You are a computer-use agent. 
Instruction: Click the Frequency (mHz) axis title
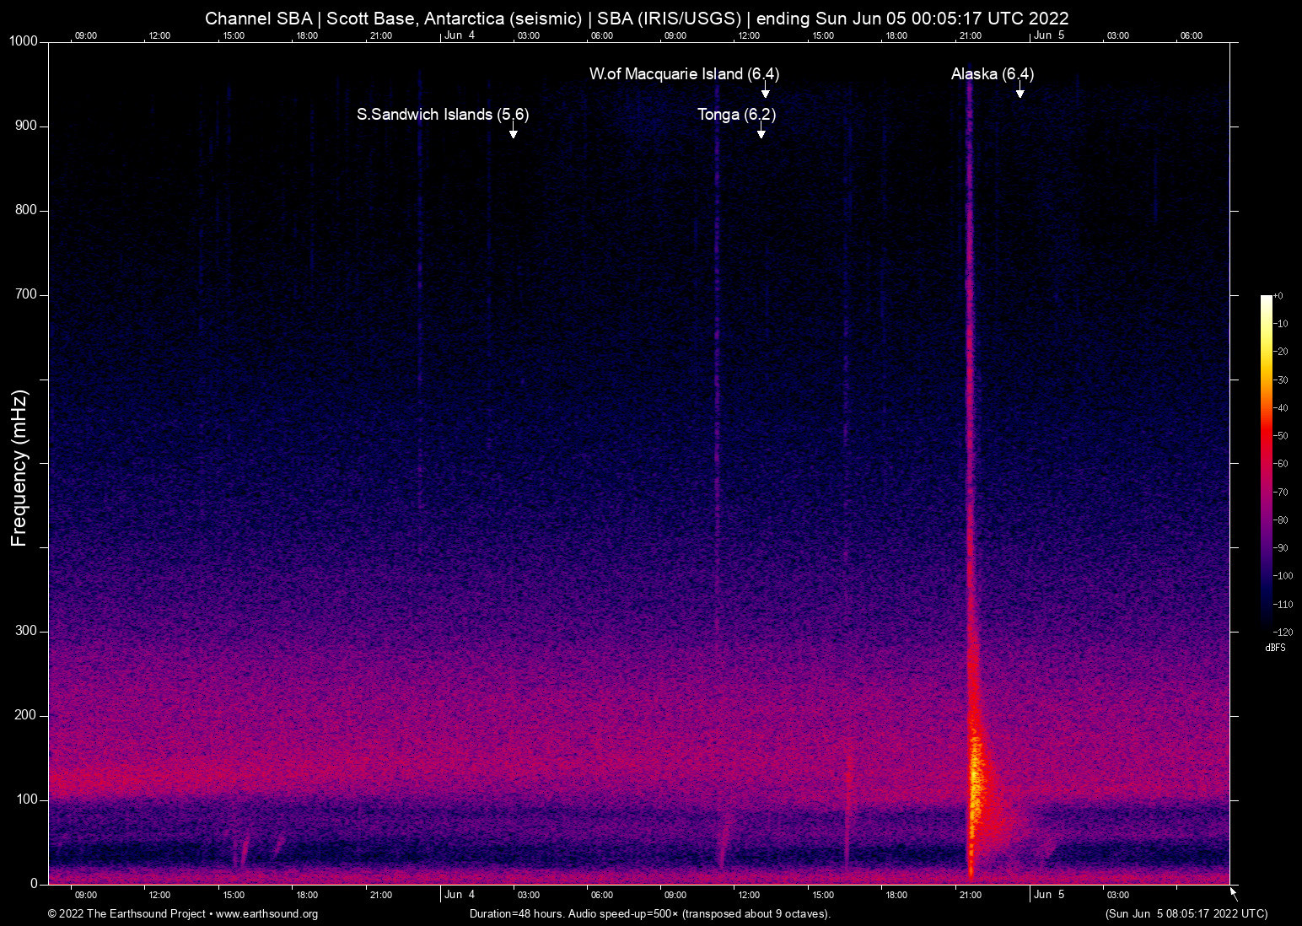[x=19, y=468]
